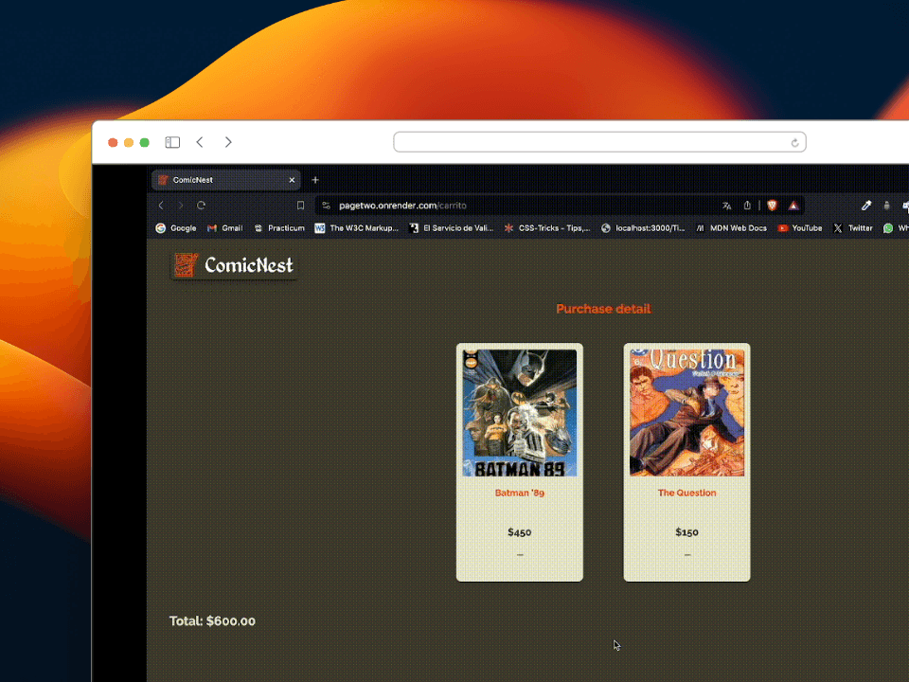The height and width of the screenshot is (682, 909).
Task: Click The Question comic title
Action: (x=686, y=493)
